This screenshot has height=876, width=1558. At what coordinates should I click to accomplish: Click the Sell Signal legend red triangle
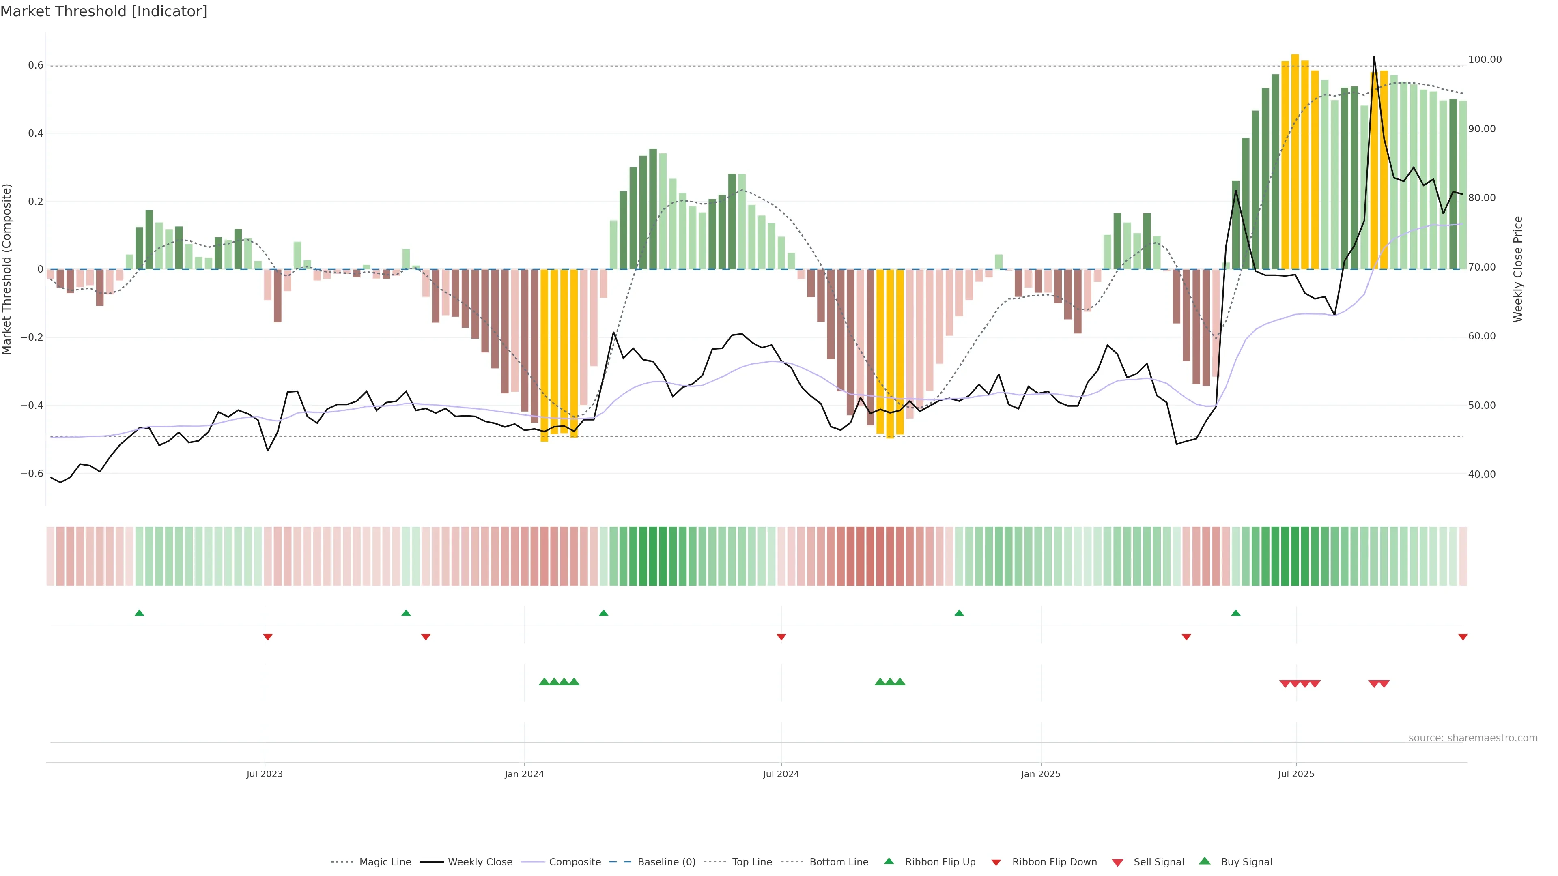pyautogui.click(x=1117, y=863)
